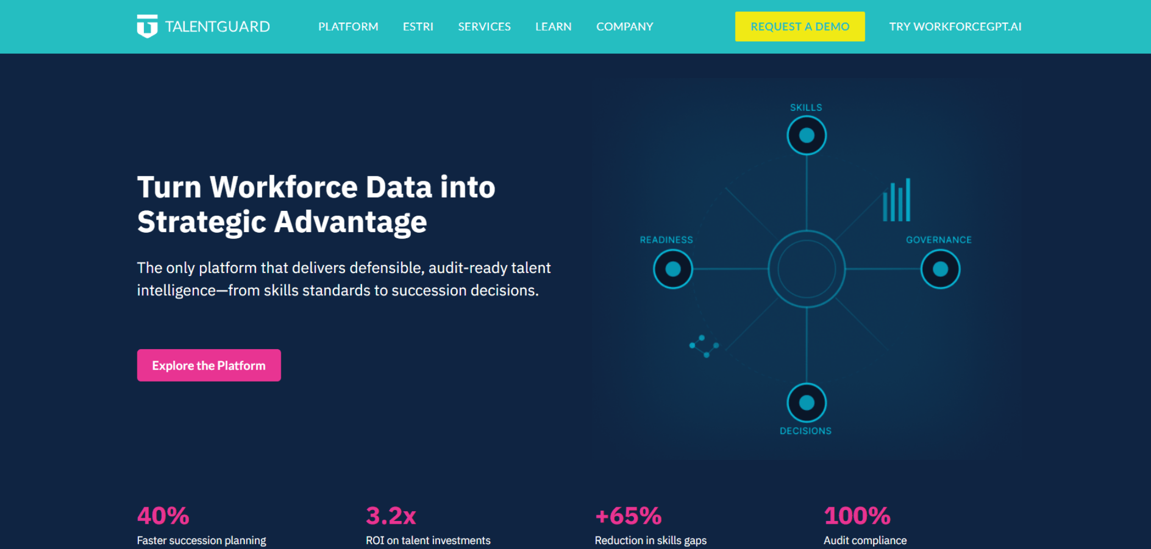Open the Platform menu

348,26
